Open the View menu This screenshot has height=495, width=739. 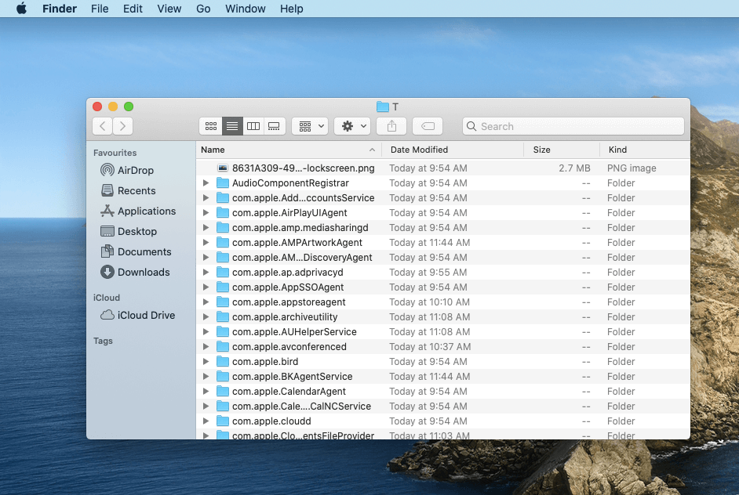click(169, 9)
